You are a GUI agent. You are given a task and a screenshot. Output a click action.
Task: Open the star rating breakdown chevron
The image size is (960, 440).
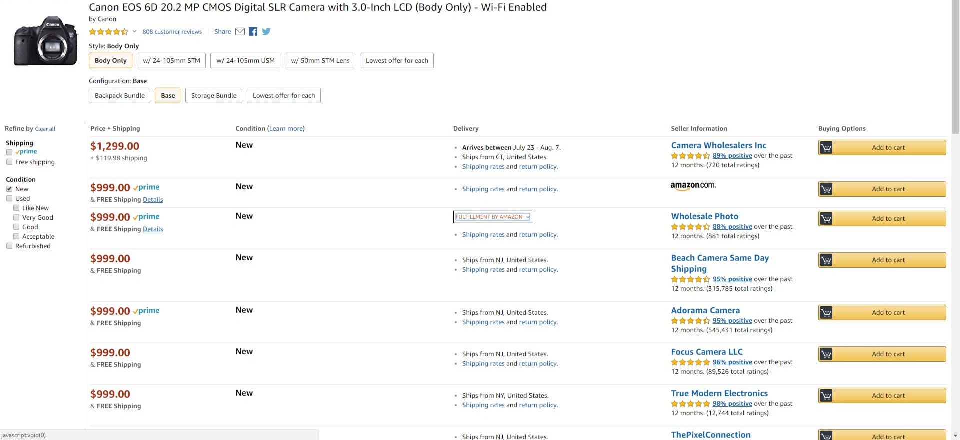click(134, 32)
